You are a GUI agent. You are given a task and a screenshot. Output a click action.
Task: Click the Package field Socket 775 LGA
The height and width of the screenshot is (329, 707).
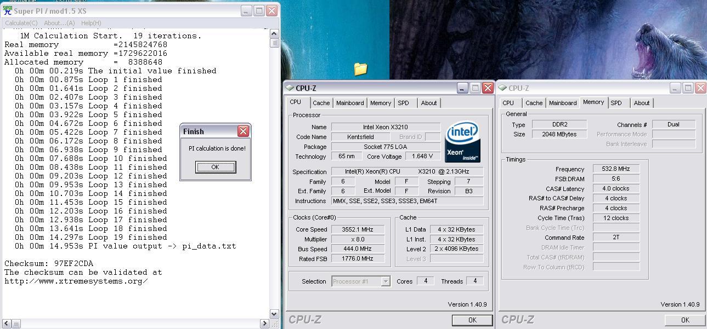(386, 147)
